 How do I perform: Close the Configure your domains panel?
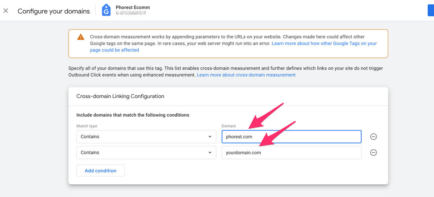6,11
